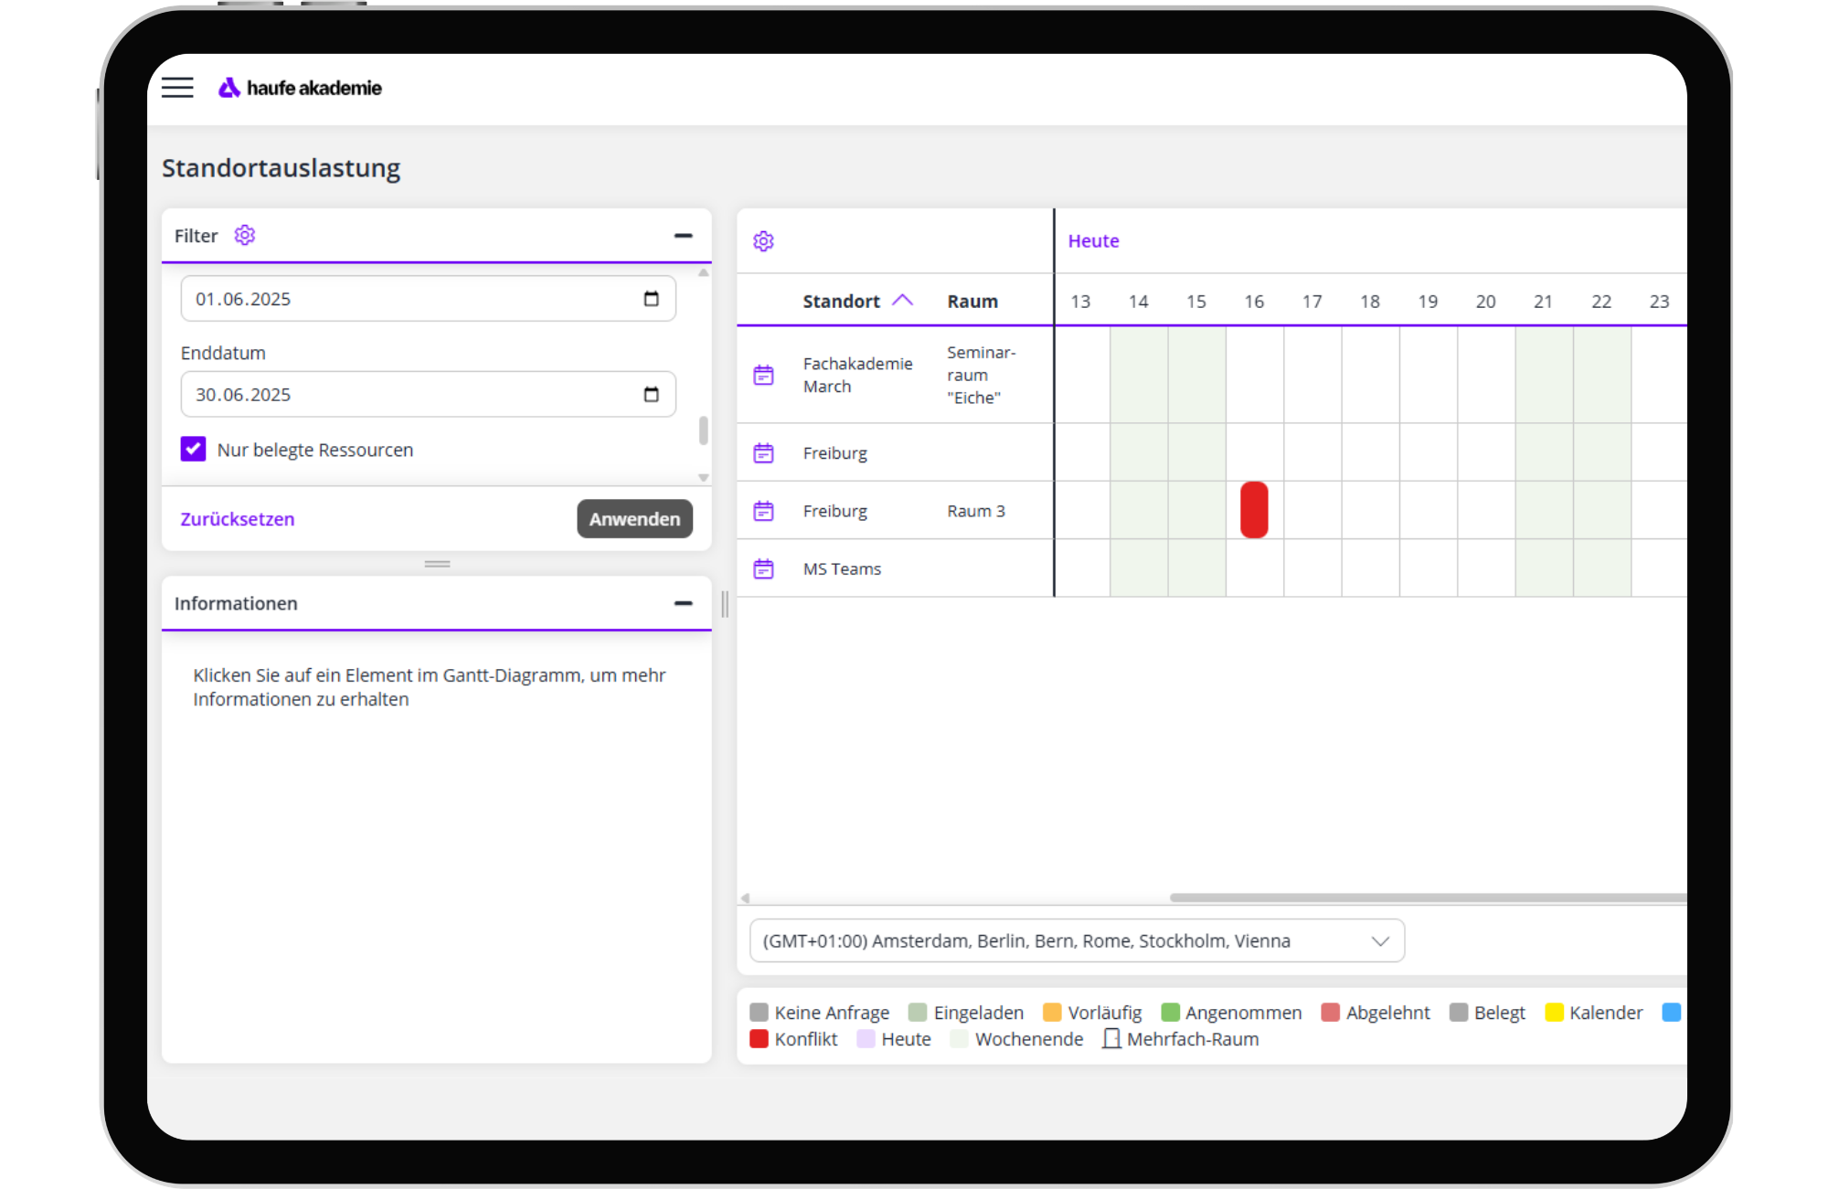Open Filter settings gear icon
1828x1189 pixels.
tap(245, 236)
